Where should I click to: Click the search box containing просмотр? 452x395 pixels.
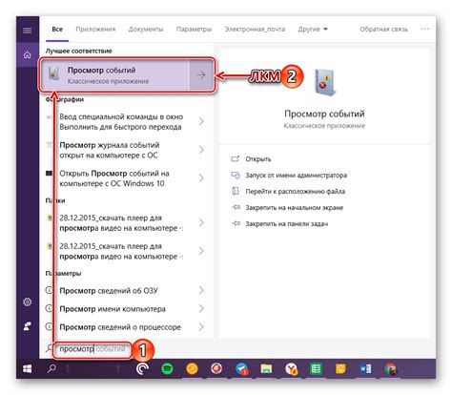92,349
